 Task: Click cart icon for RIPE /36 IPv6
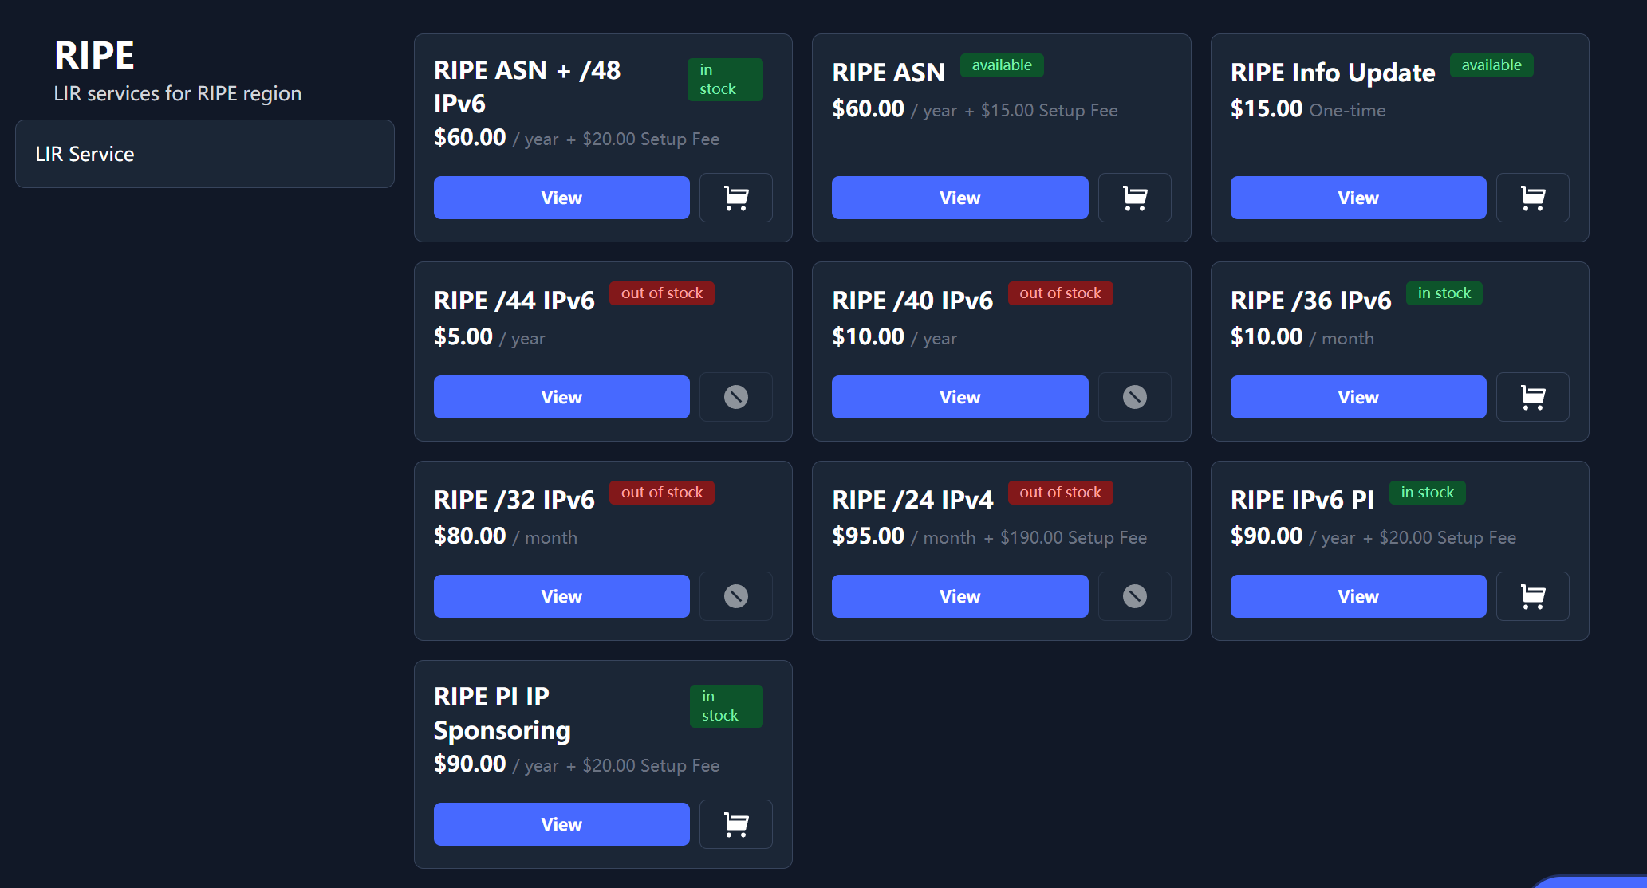(1532, 397)
